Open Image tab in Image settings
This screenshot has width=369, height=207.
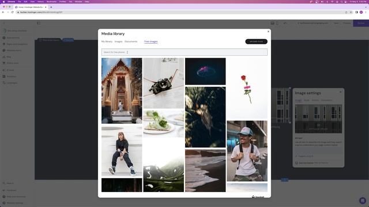pyautogui.click(x=298, y=100)
